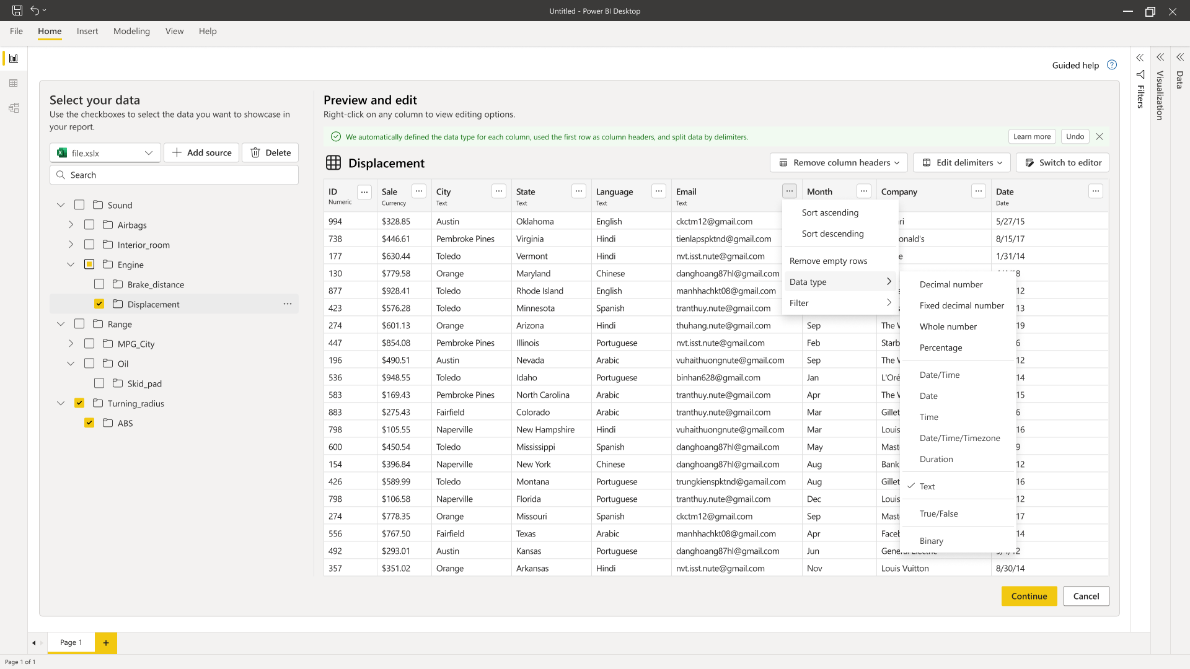The width and height of the screenshot is (1190, 669).
Task: Click the Guided help question mark icon
Action: 1112,65
